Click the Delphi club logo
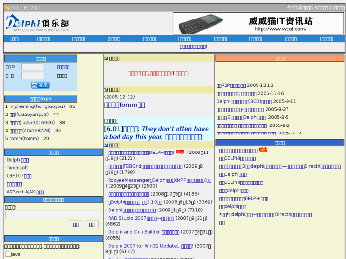 pyautogui.click(x=37, y=23)
